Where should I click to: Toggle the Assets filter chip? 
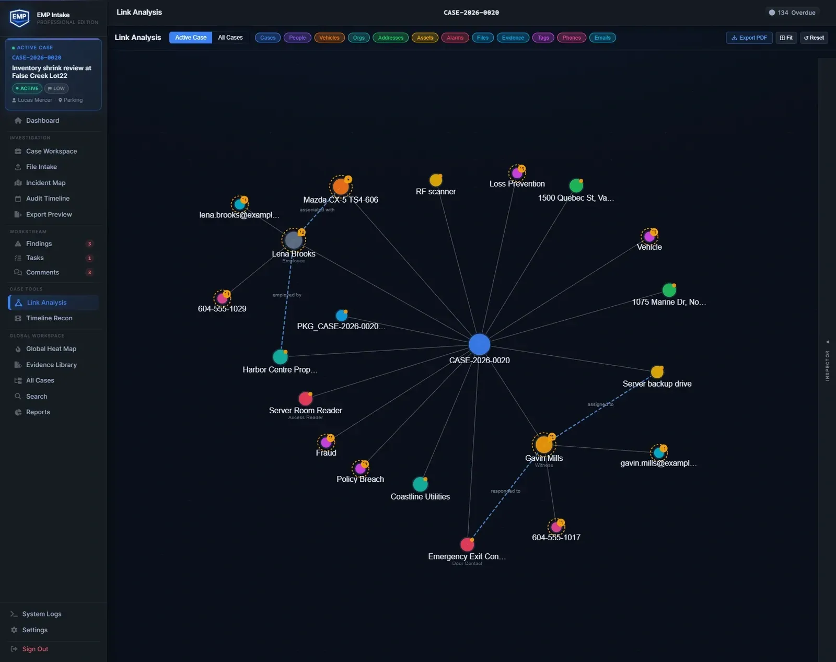[x=425, y=38]
